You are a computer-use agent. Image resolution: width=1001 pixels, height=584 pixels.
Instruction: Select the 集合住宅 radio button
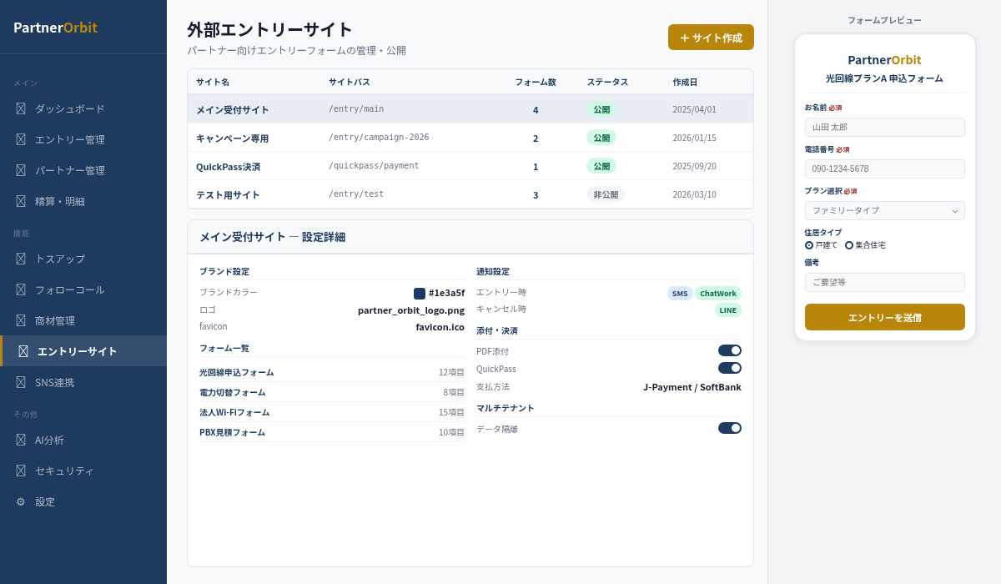pyautogui.click(x=849, y=245)
